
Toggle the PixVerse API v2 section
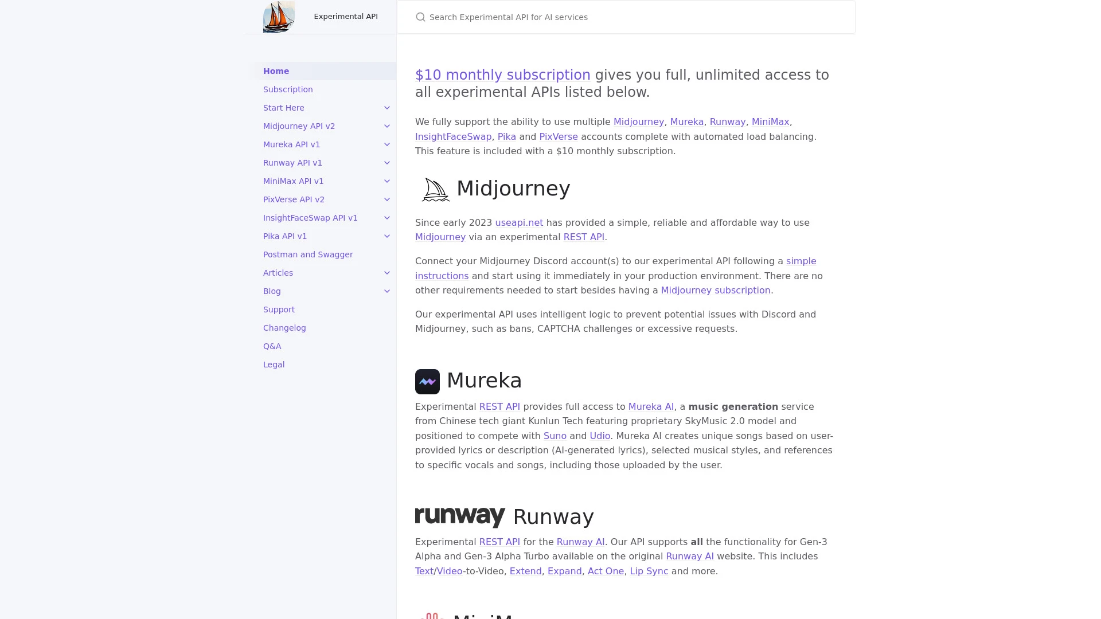tap(386, 199)
